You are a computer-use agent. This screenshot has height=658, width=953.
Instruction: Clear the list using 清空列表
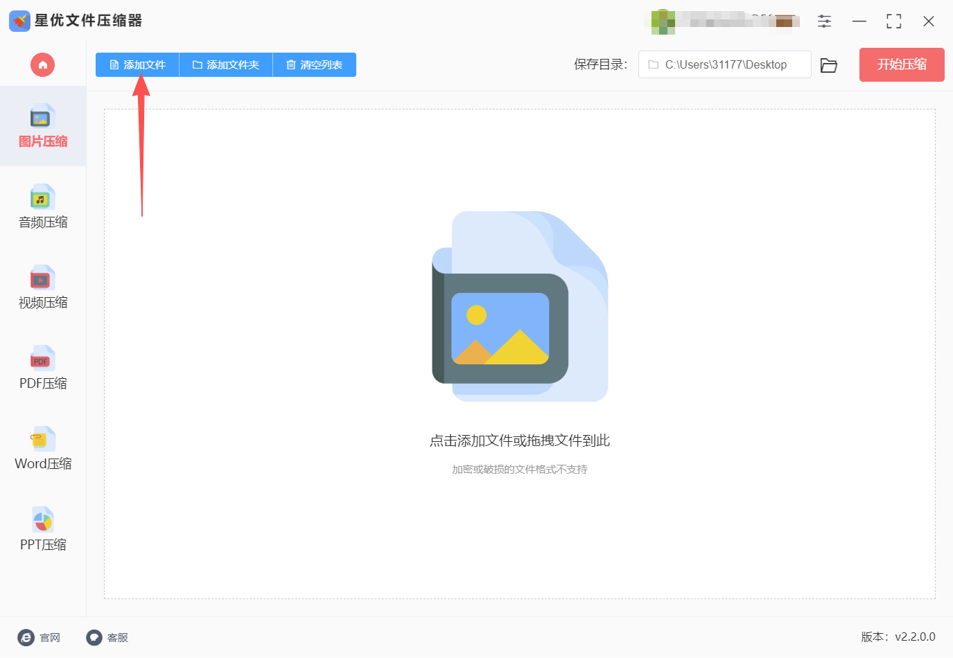coord(314,64)
